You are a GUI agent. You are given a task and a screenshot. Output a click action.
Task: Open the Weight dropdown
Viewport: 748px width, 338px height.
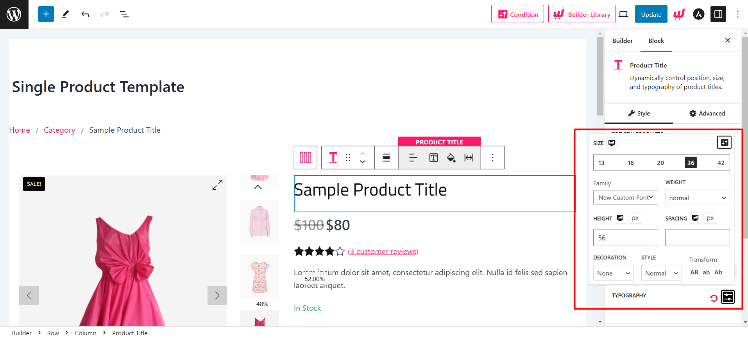[698, 197]
